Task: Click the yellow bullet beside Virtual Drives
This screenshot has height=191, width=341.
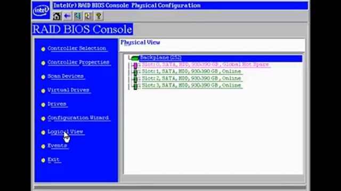Action: coord(43,91)
